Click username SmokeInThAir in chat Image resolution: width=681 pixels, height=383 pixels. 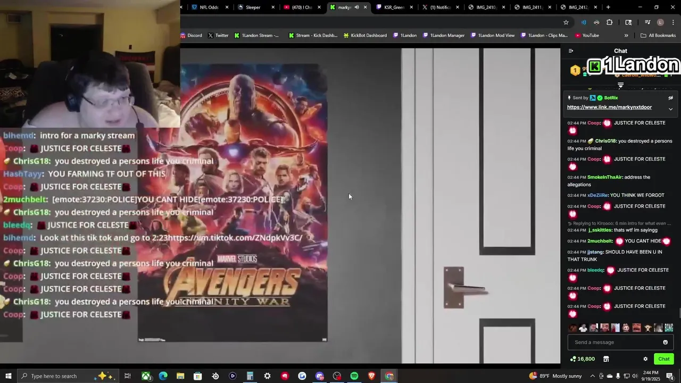click(x=605, y=177)
